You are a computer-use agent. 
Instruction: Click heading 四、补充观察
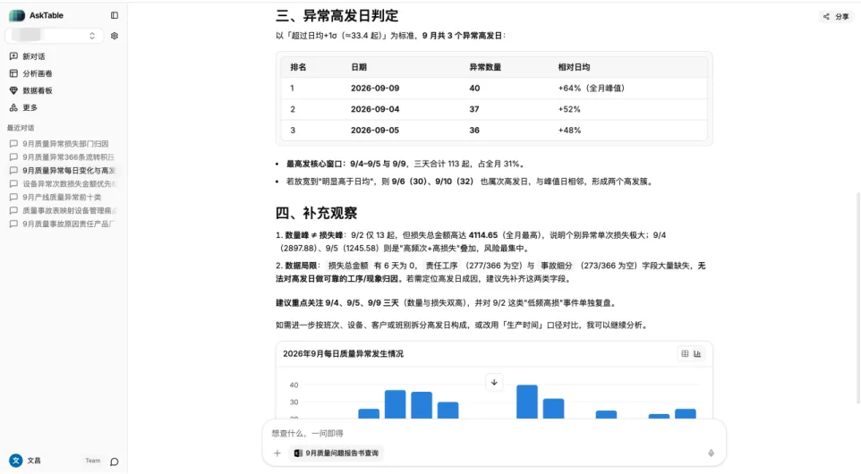click(316, 213)
